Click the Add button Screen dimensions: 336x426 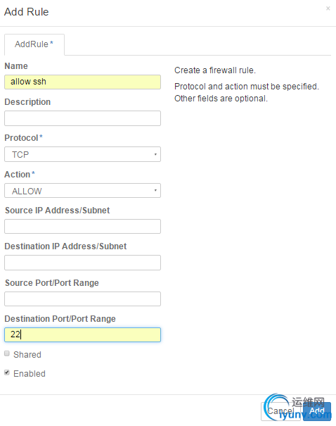click(317, 411)
